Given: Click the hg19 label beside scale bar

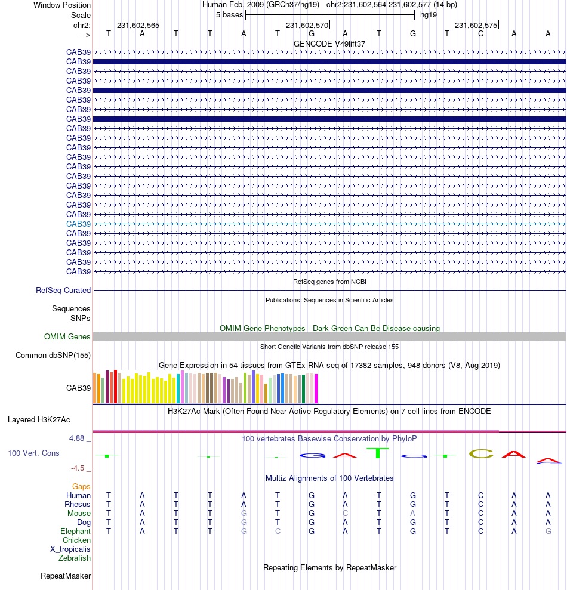Looking at the screenshot, I should point(429,15).
